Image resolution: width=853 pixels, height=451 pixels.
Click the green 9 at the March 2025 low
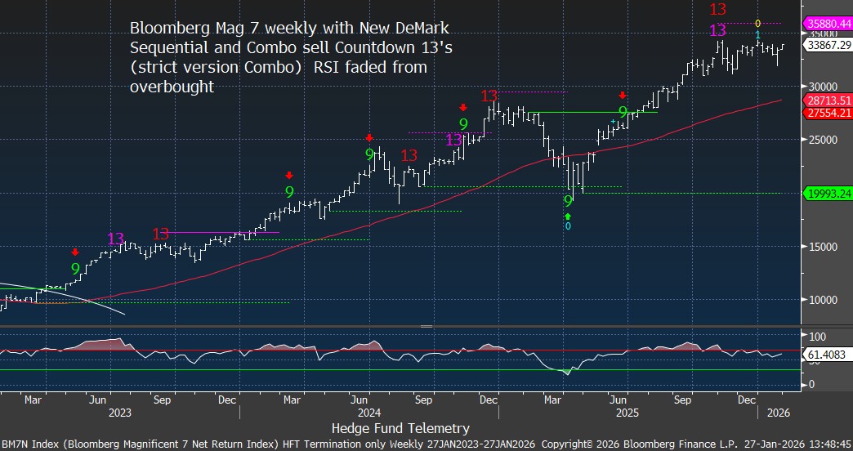568,200
